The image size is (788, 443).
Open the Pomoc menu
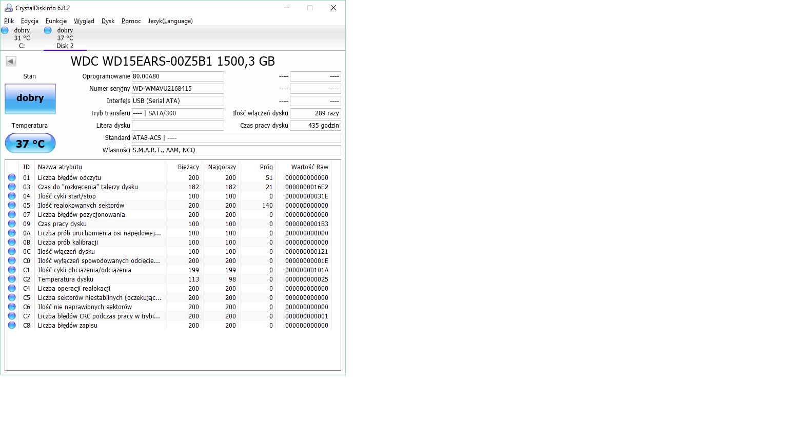[131, 21]
